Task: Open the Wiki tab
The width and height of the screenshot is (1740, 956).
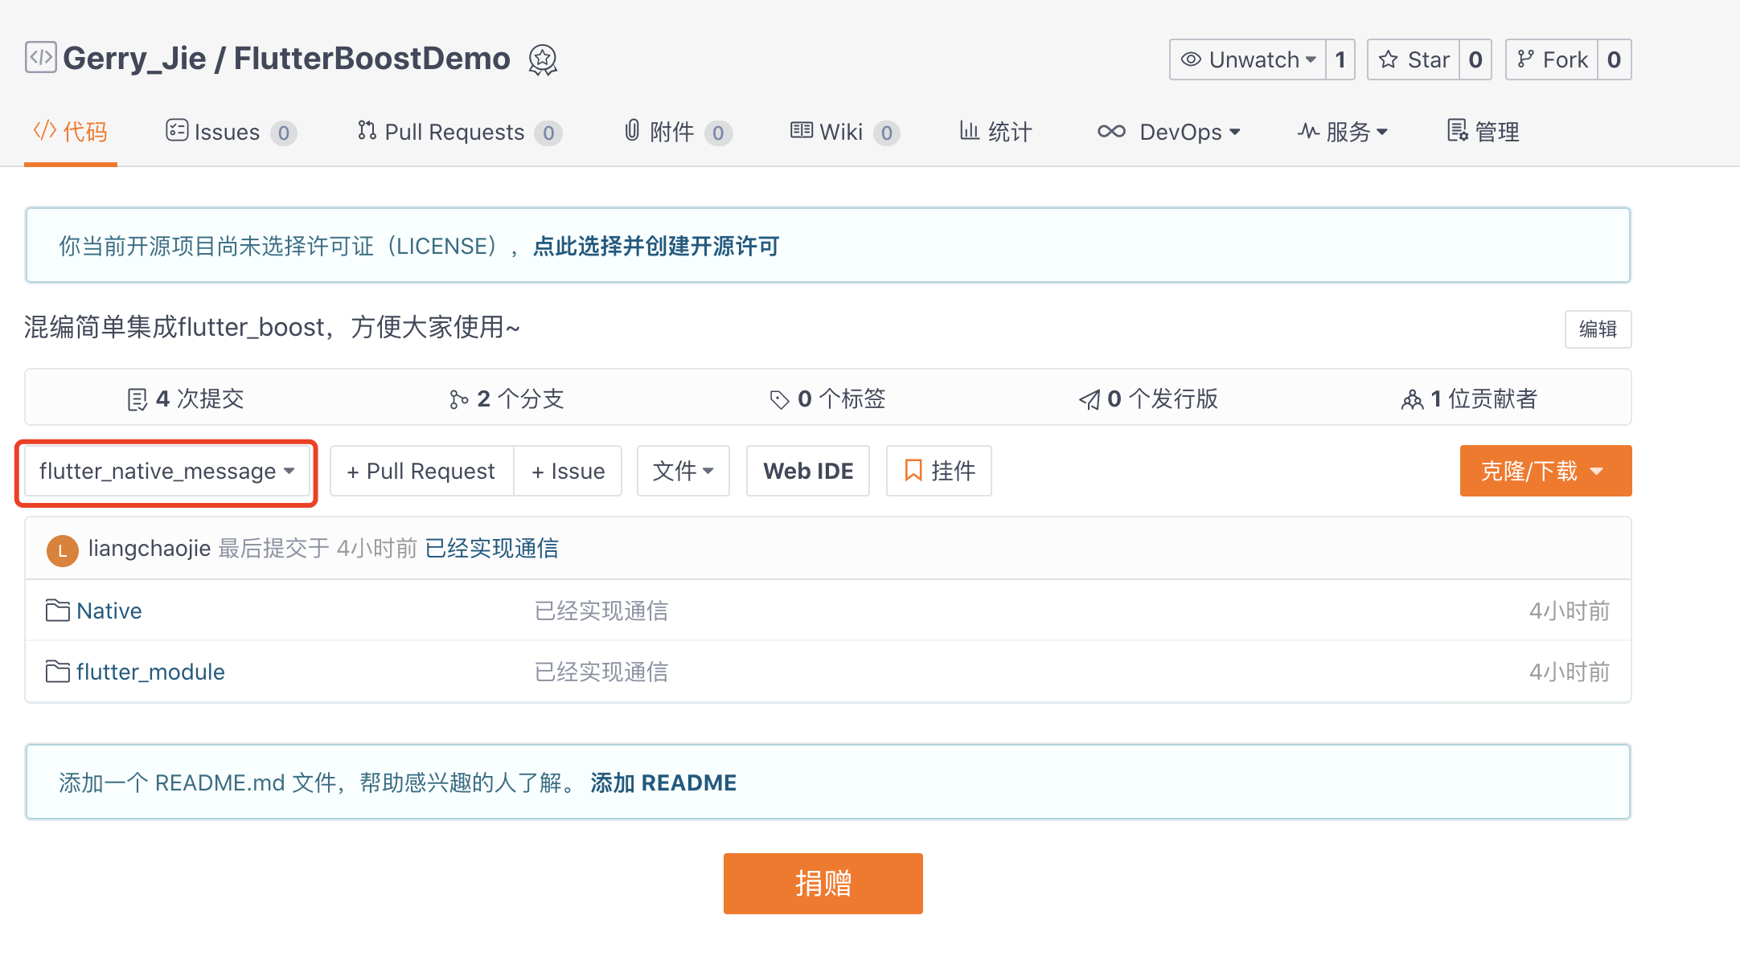Action: point(840,132)
